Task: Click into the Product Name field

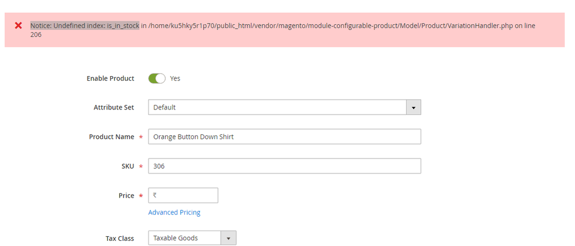Action: tap(284, 137)
